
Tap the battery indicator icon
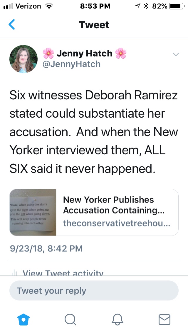tap(176, 6)
